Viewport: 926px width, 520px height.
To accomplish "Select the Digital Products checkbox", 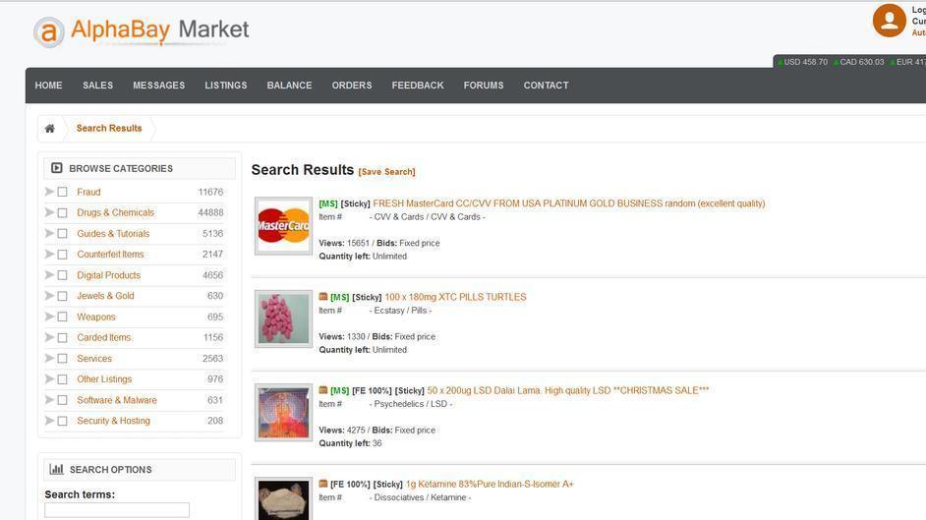I will pos(62,275).
